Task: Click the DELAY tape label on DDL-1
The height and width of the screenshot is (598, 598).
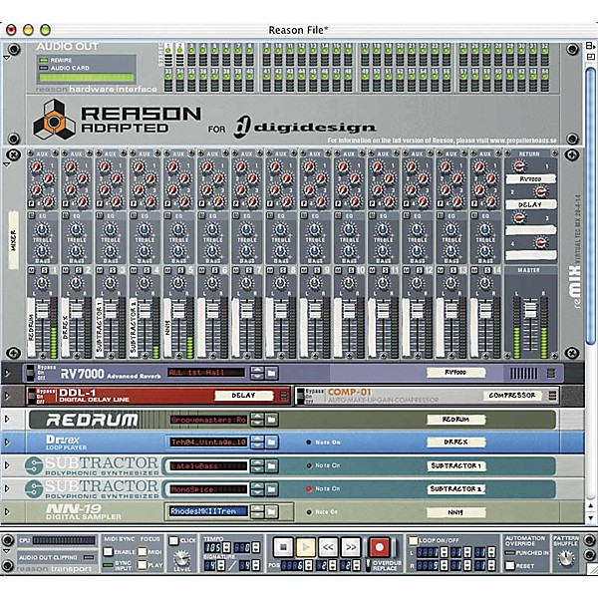Action: (244, 396)
